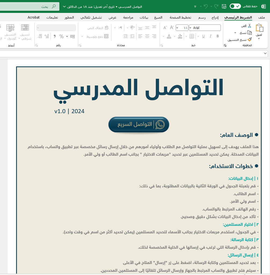Click the Search (بحث) field
This screenshot has height=275, width=270.
point(30,6)
